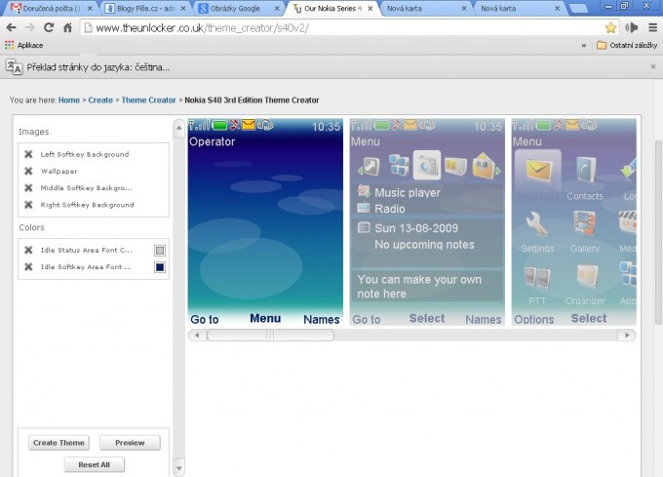
Task: Click the Create Theme button
Action: tap(58, 443)
